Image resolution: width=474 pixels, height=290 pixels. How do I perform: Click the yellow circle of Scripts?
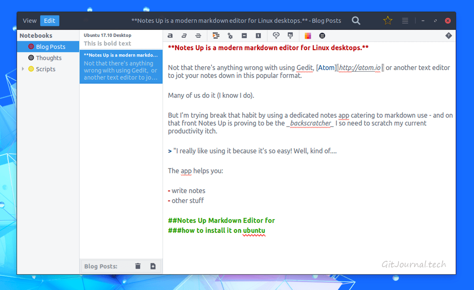tap(31, 69)
